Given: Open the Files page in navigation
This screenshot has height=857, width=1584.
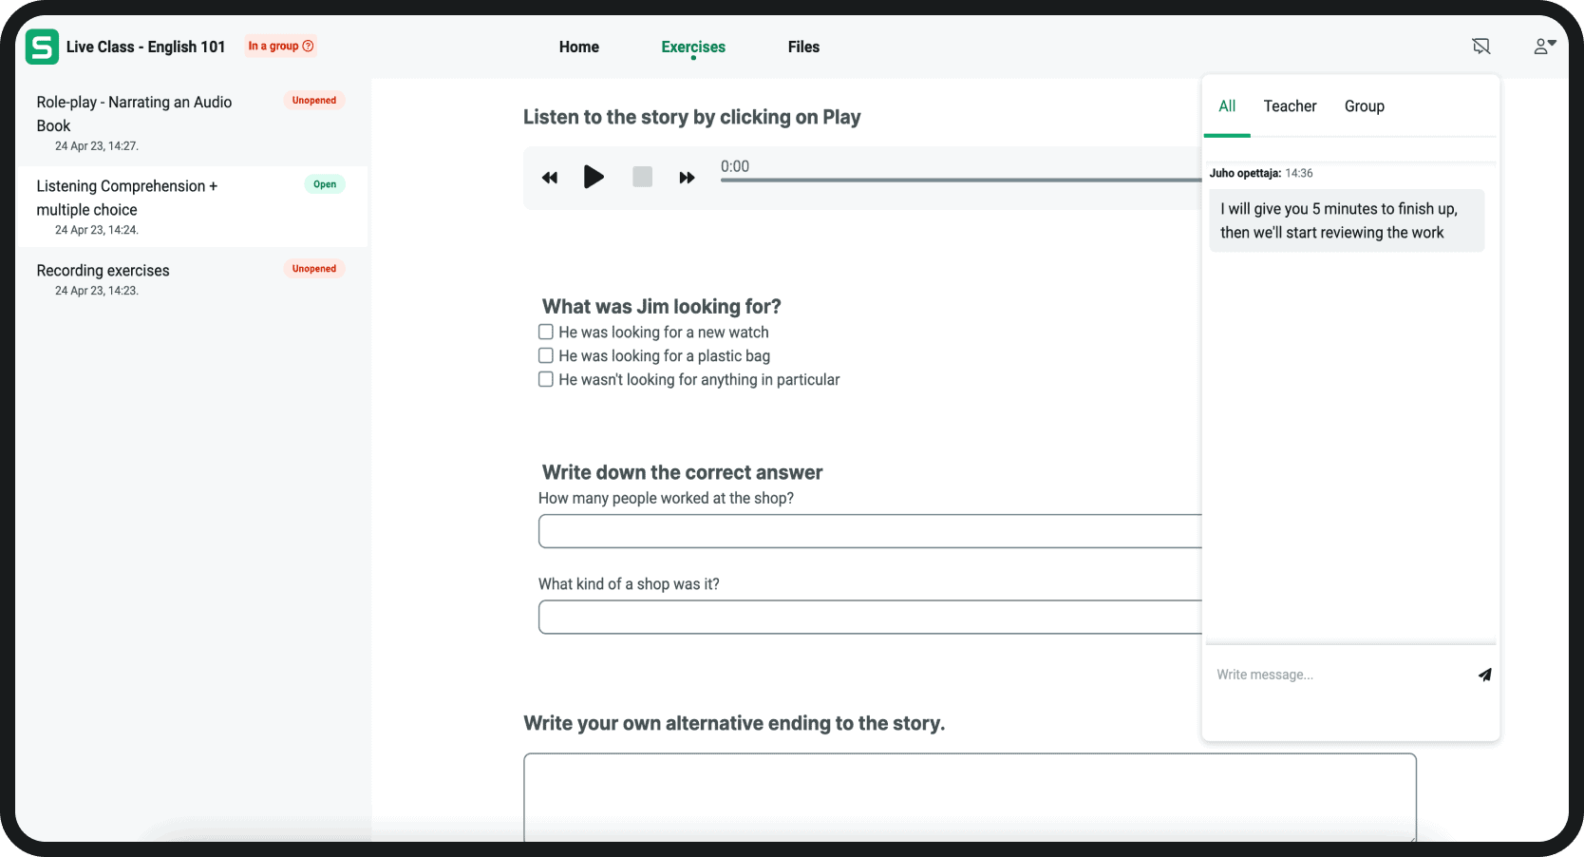Looking at the screenshot, I should tap(803, 47).
